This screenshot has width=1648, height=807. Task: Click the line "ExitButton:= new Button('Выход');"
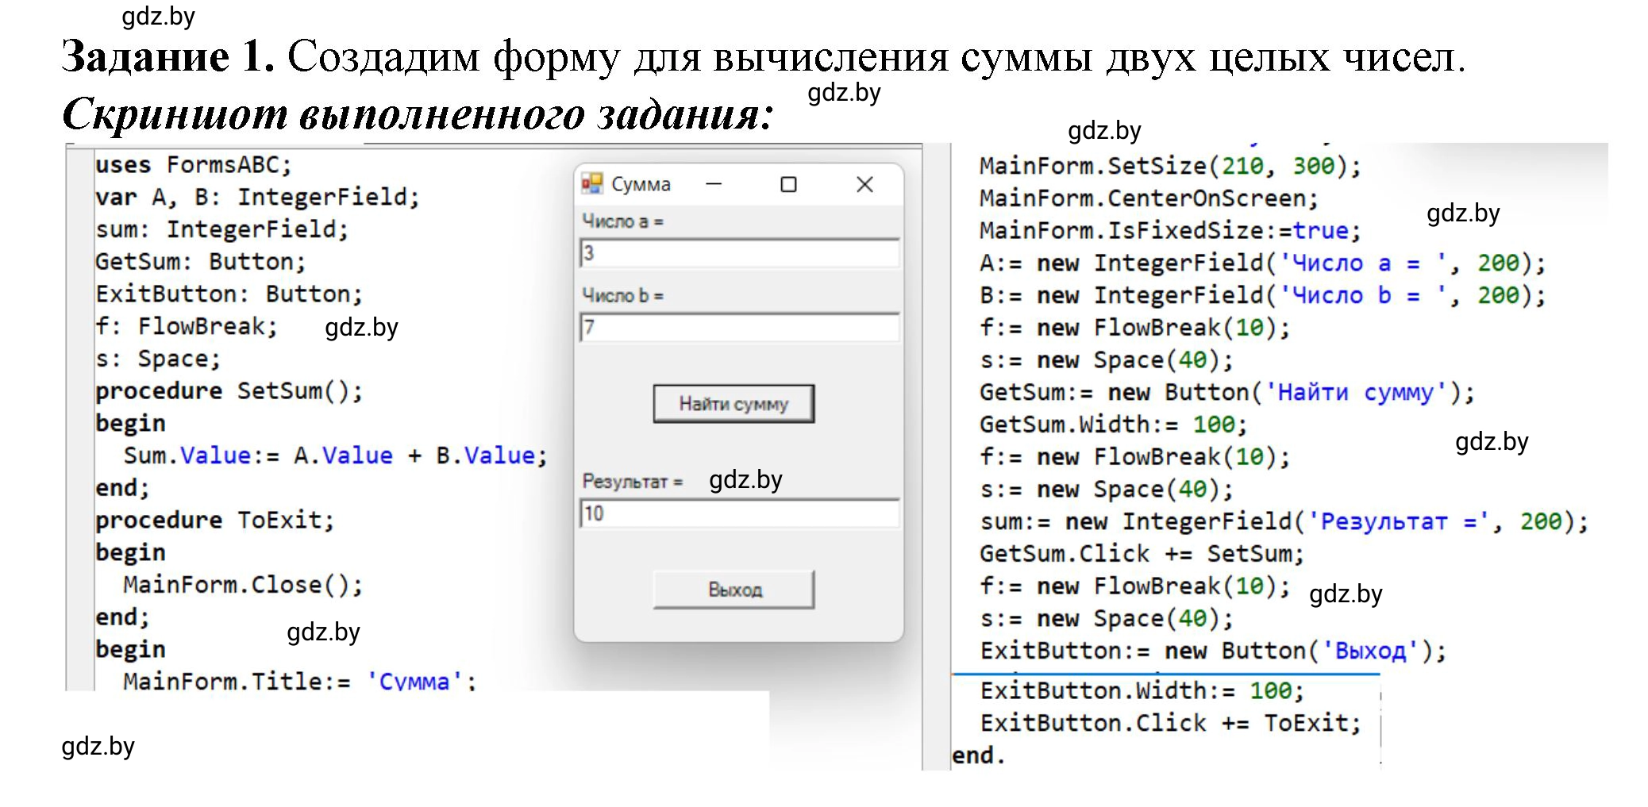point(1213,651)
